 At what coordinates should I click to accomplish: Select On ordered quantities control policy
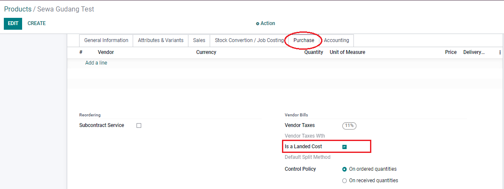coord(345,169)
